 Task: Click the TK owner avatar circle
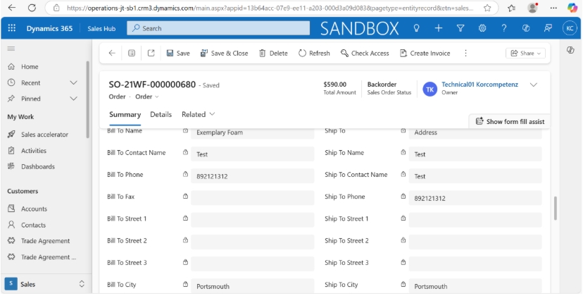tap(430, 89)
